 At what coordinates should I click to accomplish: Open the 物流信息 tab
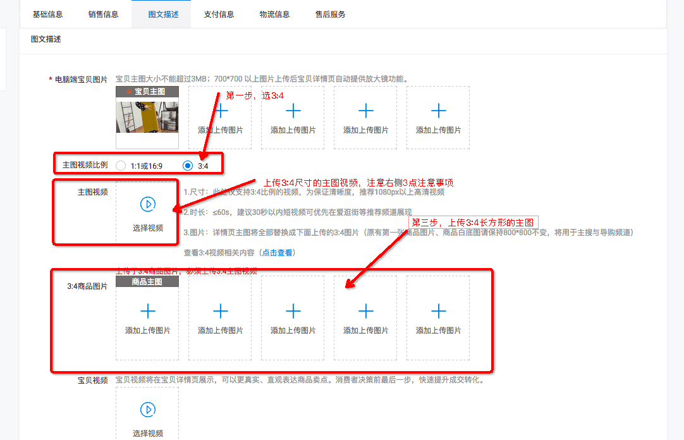(274, 14)
